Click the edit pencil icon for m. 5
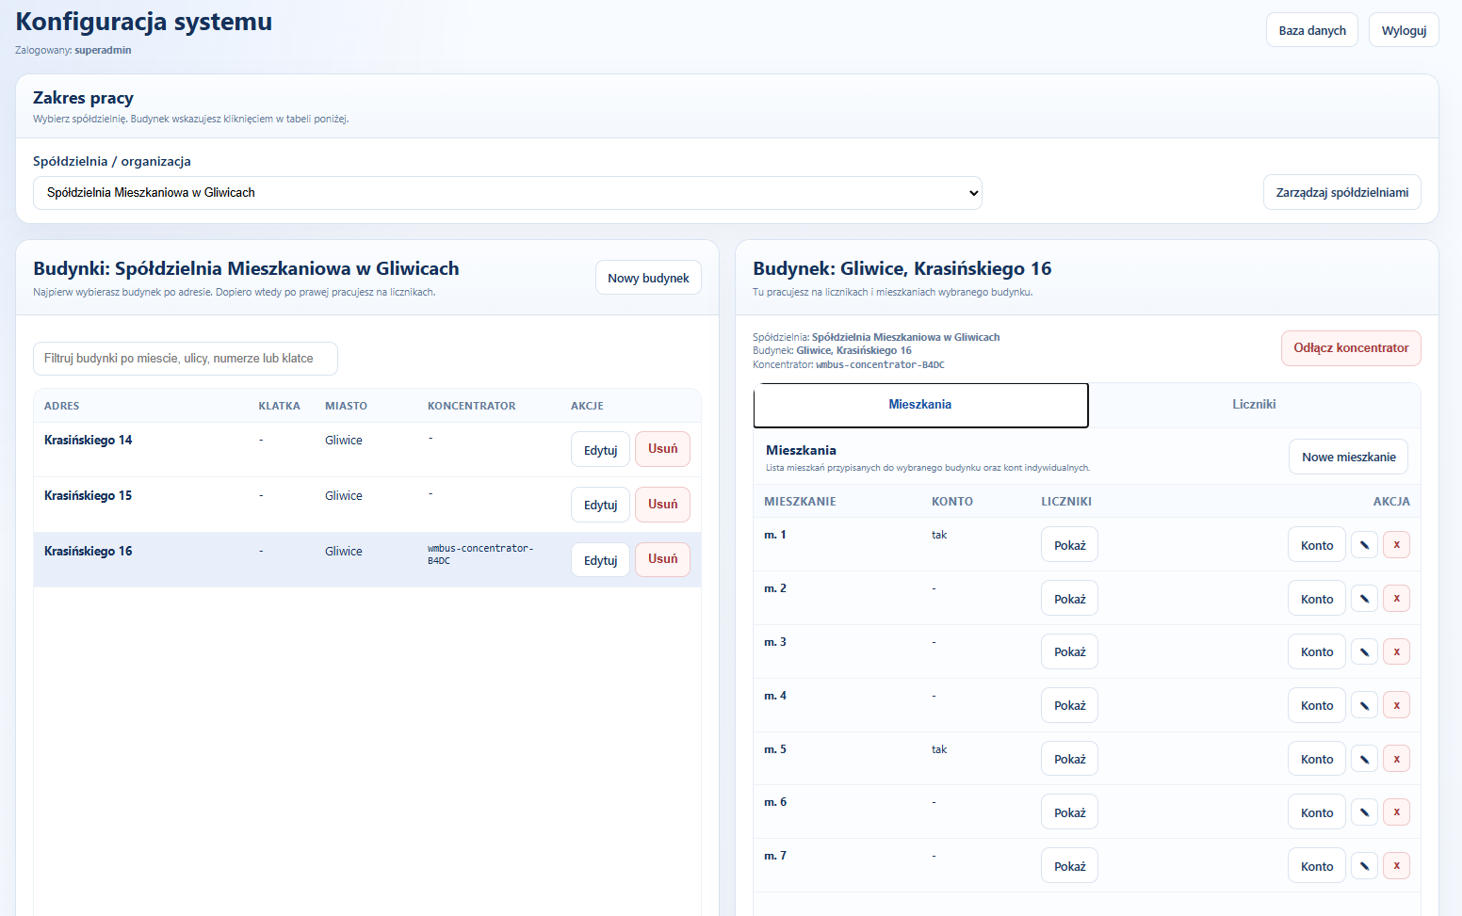This screenshot has width=1462, height=916. 1364,759
